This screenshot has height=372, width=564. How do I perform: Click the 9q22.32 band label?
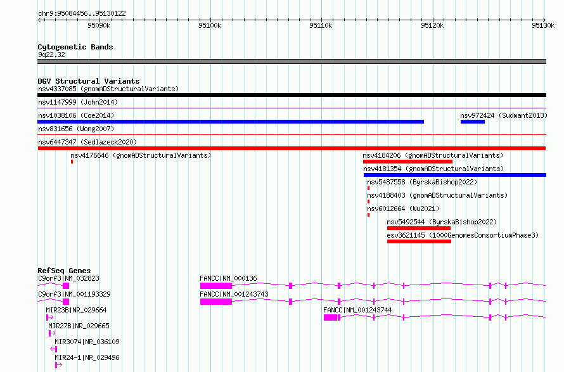51,55
